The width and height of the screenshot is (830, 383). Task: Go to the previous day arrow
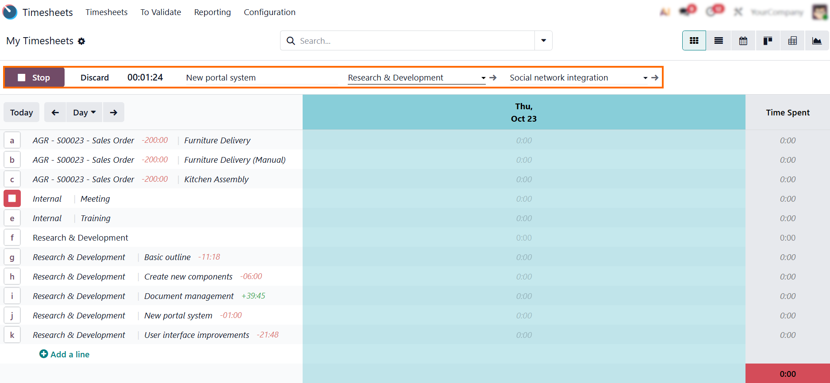[55, 112]
